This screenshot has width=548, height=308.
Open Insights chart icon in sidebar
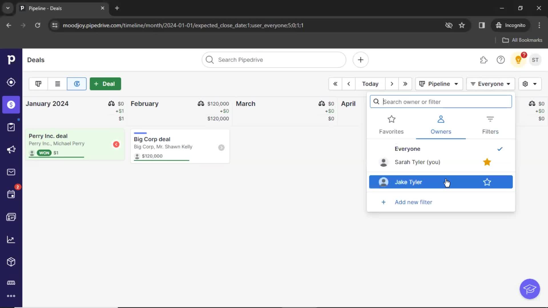pos(11,240)
